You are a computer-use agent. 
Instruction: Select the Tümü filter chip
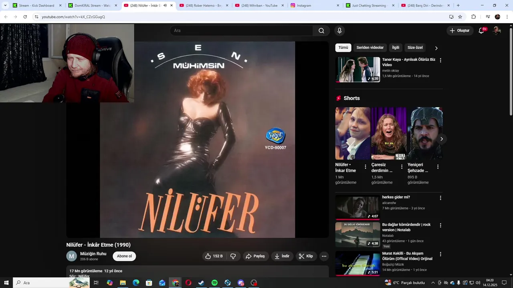pyautogui.click(x=343, y=48)
